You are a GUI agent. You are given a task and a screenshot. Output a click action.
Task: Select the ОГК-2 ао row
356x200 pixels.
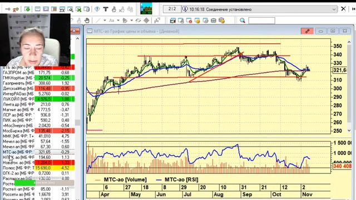click(38, 173)
